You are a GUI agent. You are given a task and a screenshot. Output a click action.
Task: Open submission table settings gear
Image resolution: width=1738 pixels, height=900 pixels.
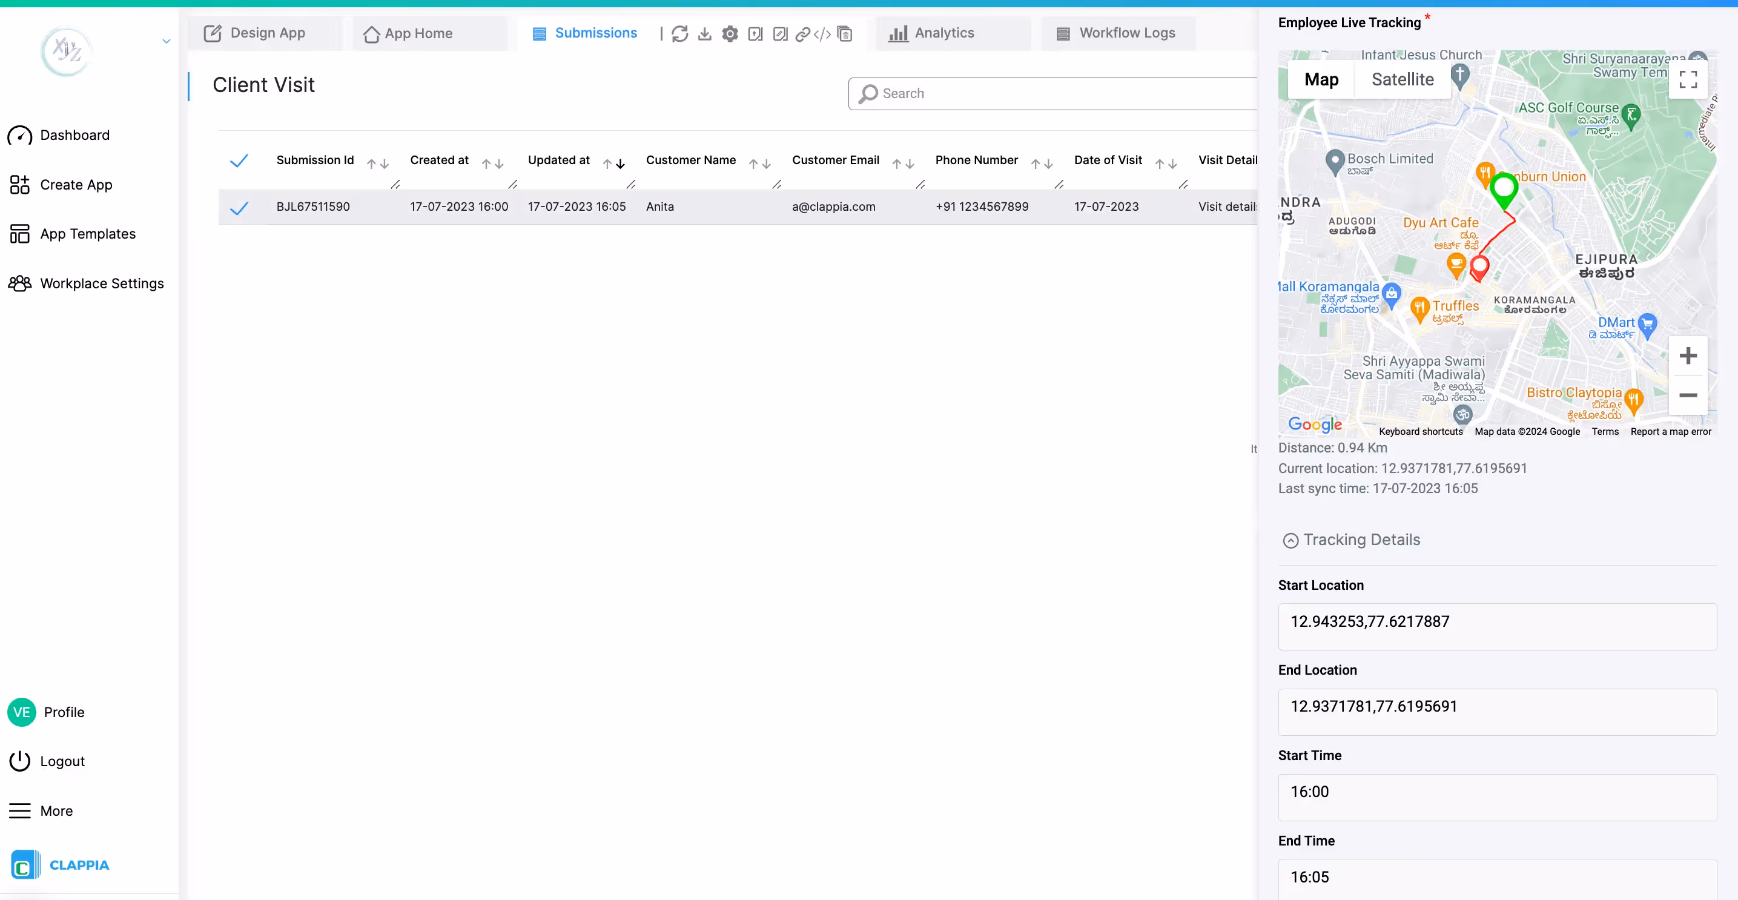(x=729, y=33)
